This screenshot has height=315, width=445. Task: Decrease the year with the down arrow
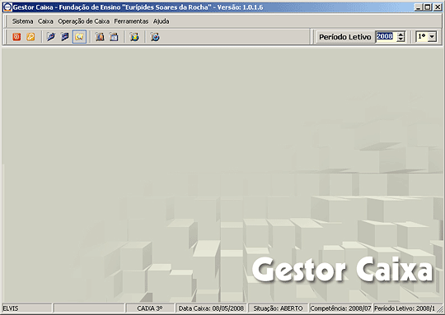pos(400,39)
